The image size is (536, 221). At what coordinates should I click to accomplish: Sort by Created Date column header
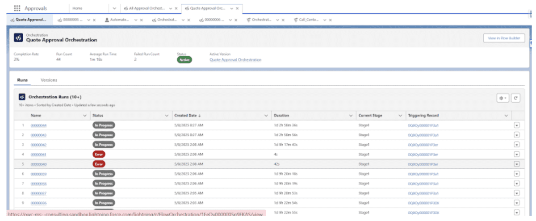pyautogui.click(x=187, y=116)
